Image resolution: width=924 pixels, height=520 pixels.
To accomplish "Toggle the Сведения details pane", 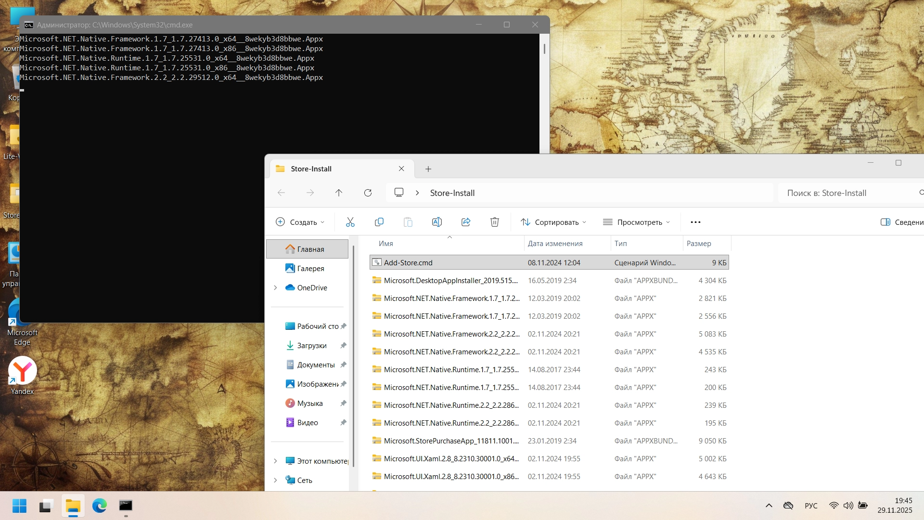I will tap(902, 222).
